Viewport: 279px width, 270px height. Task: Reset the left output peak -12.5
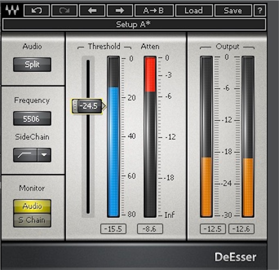pyautogui.click(x=213, y=229)
